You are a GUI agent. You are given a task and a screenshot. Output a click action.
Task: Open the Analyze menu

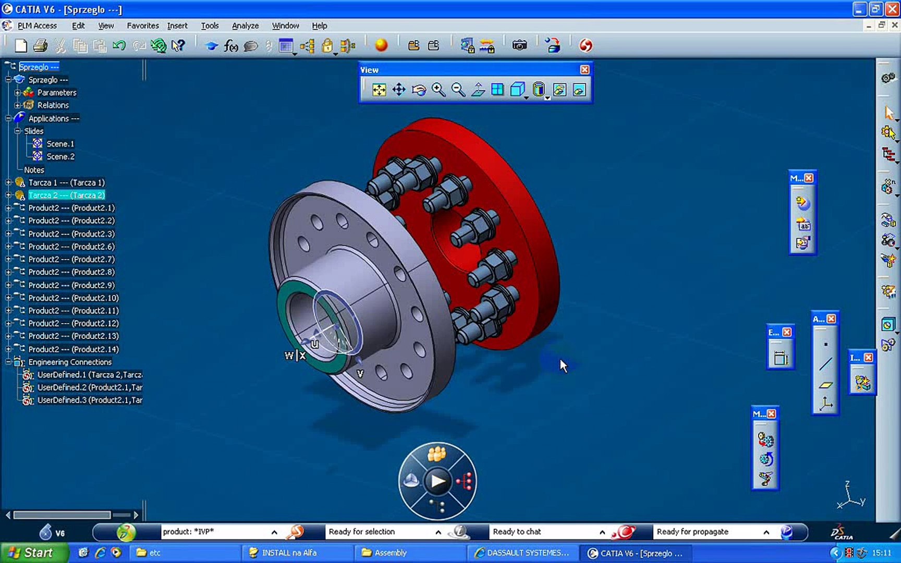click(x=245, y=26)
